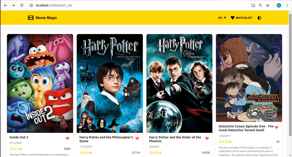Click the release date '6/11/2024'

pyautogui.click(x=16, y=143)
